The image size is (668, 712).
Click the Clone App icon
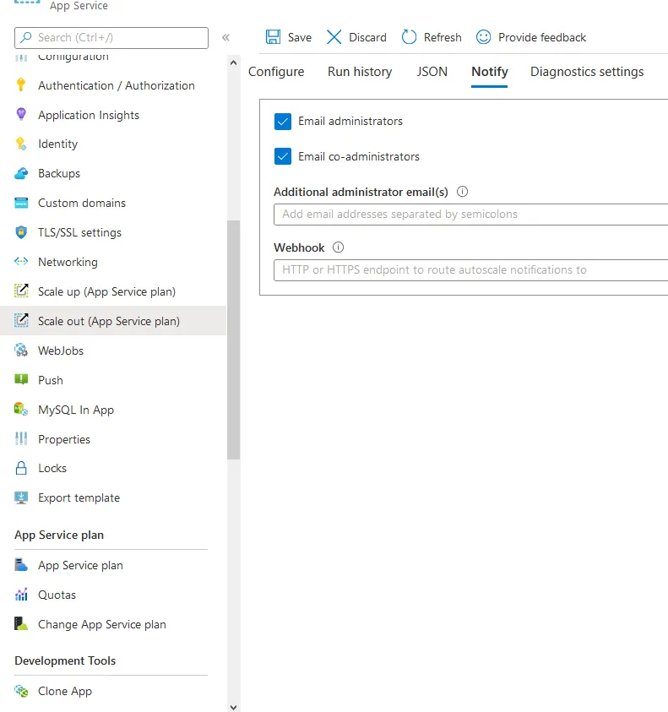click(x=21, y=691)
